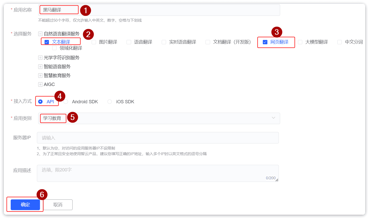The image size is (369, 219).
Task: Uncheck the 网页翻译 checkbox
Action: coord(265,42)
